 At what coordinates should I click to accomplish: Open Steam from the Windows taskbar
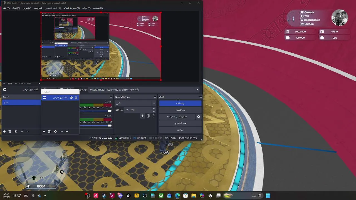click(104, 196)
